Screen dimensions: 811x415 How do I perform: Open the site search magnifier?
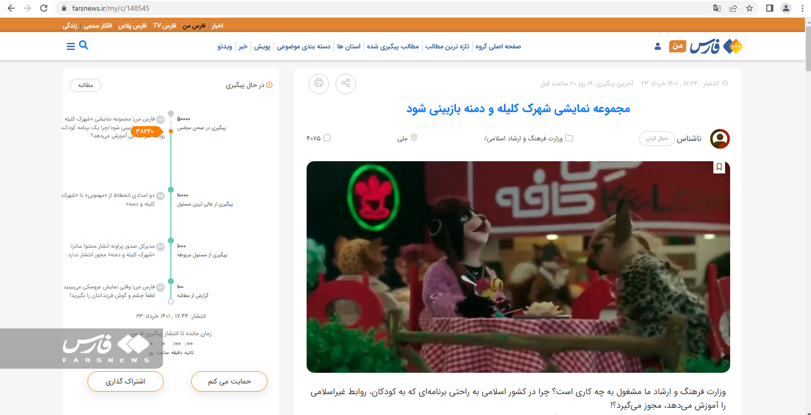(84, 45)
